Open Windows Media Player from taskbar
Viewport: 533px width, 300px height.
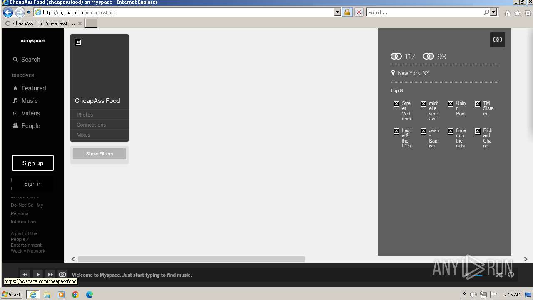click(61, 295)
